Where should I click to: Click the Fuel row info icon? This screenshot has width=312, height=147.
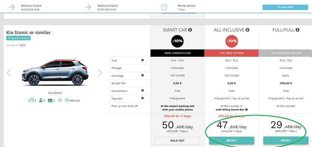pyautogui.click(x=142, y=60)
